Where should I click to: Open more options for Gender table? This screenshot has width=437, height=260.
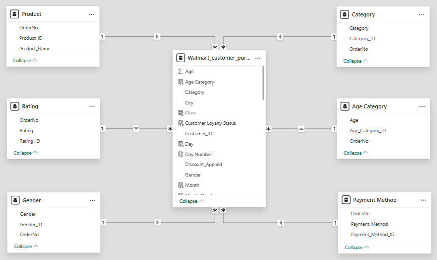[x=92, y=200]
